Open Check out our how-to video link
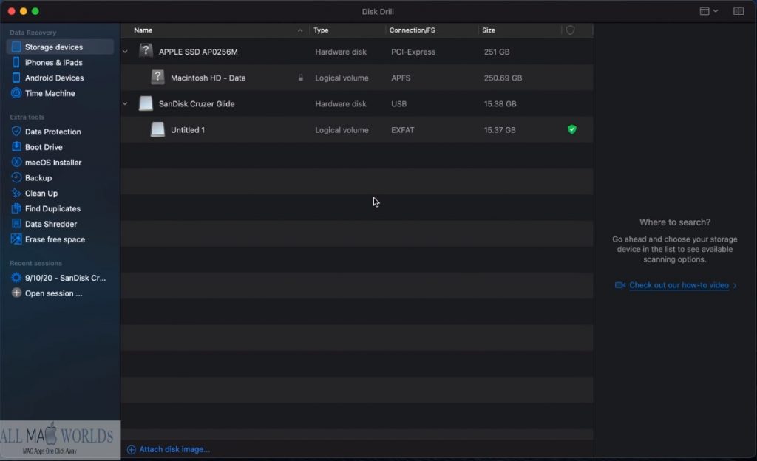This screenshot has height=461, width=757. tap(679, 285)
